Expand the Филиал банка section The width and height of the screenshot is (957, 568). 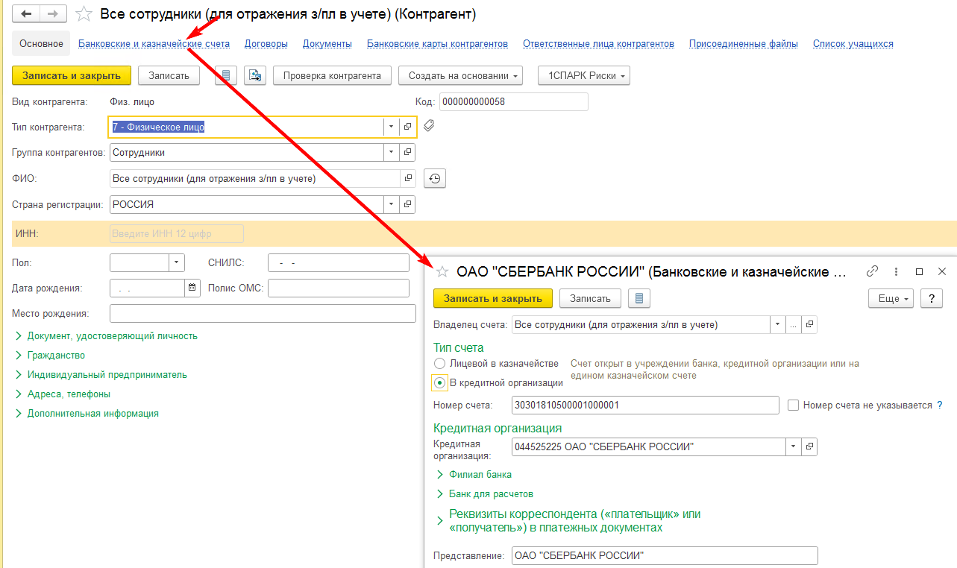(480, 474)
